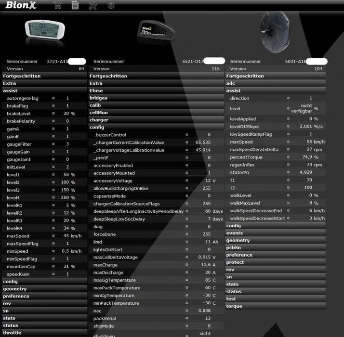The image size is (344, 337).
Task: Open the shopping cart icon in top bar
Action: [x=57, y=5]
